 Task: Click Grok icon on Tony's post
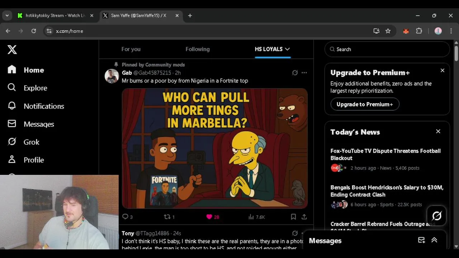(295, 233)
